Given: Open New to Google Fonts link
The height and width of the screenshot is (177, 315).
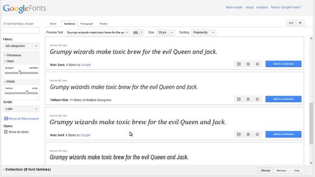Looking at the screenshot, I should 285,7.
